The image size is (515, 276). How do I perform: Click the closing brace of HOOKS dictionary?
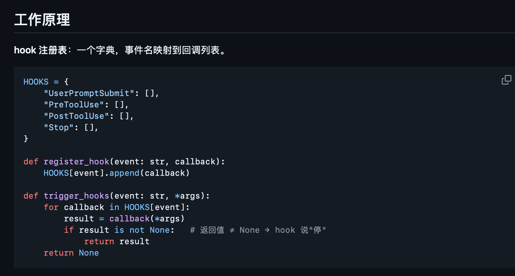[x=26, y=139]
